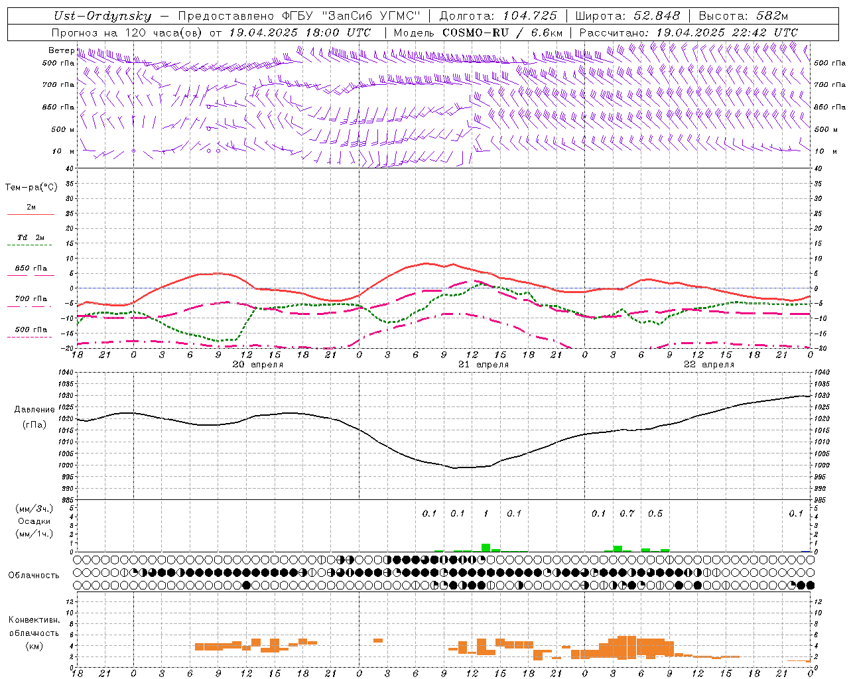Click the 'Долгота: 104.725' longitude value
This screenshot has height=679, width=849.
tap(498, 17)
